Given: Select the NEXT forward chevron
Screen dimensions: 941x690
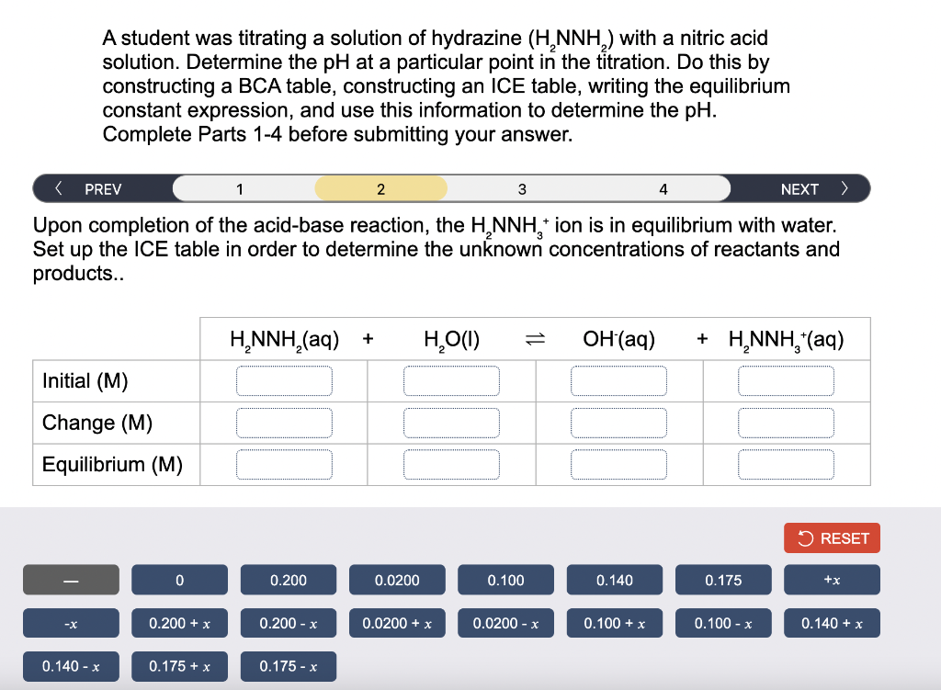Looking at the screenshot, I should click(x=845, y=188).
